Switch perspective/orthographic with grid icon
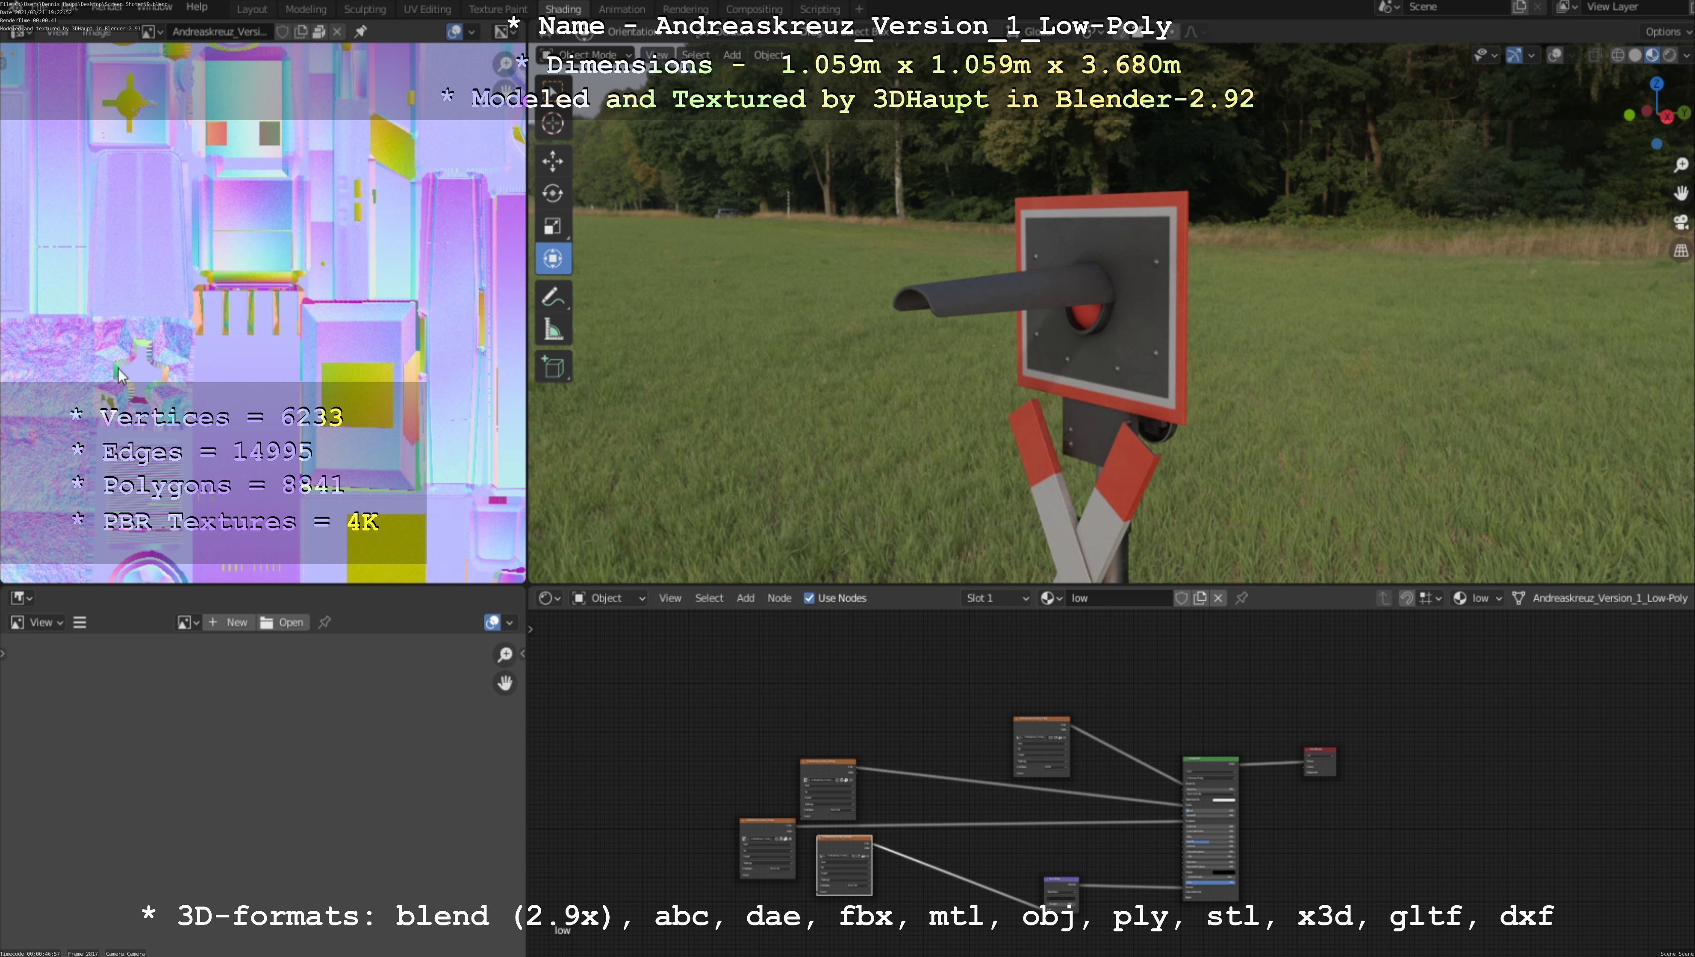The height and width of the screenshot is (957, 1695). pyautogui.click(x=1681, y=250)
